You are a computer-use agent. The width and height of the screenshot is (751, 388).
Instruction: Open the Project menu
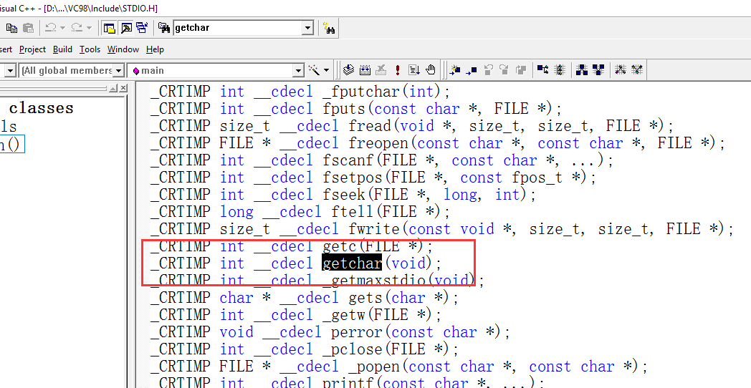[x=32, y=49]
